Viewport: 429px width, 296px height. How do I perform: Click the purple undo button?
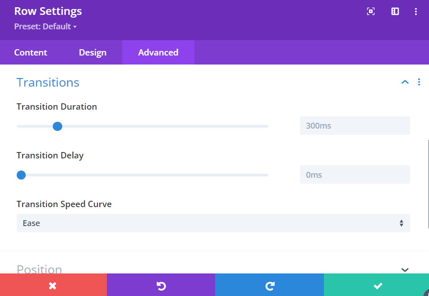click(161, 285)
